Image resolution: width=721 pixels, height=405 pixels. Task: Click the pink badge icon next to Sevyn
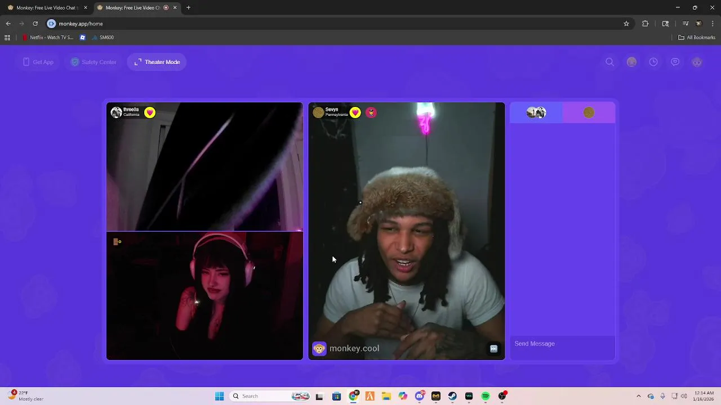pyautogui.click(x=371, y=112)
